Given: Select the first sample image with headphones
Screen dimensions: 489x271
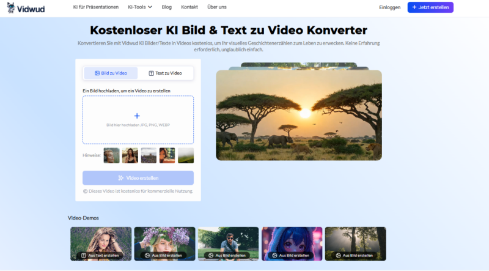Looking at the screenshot, I should point(111,155).
